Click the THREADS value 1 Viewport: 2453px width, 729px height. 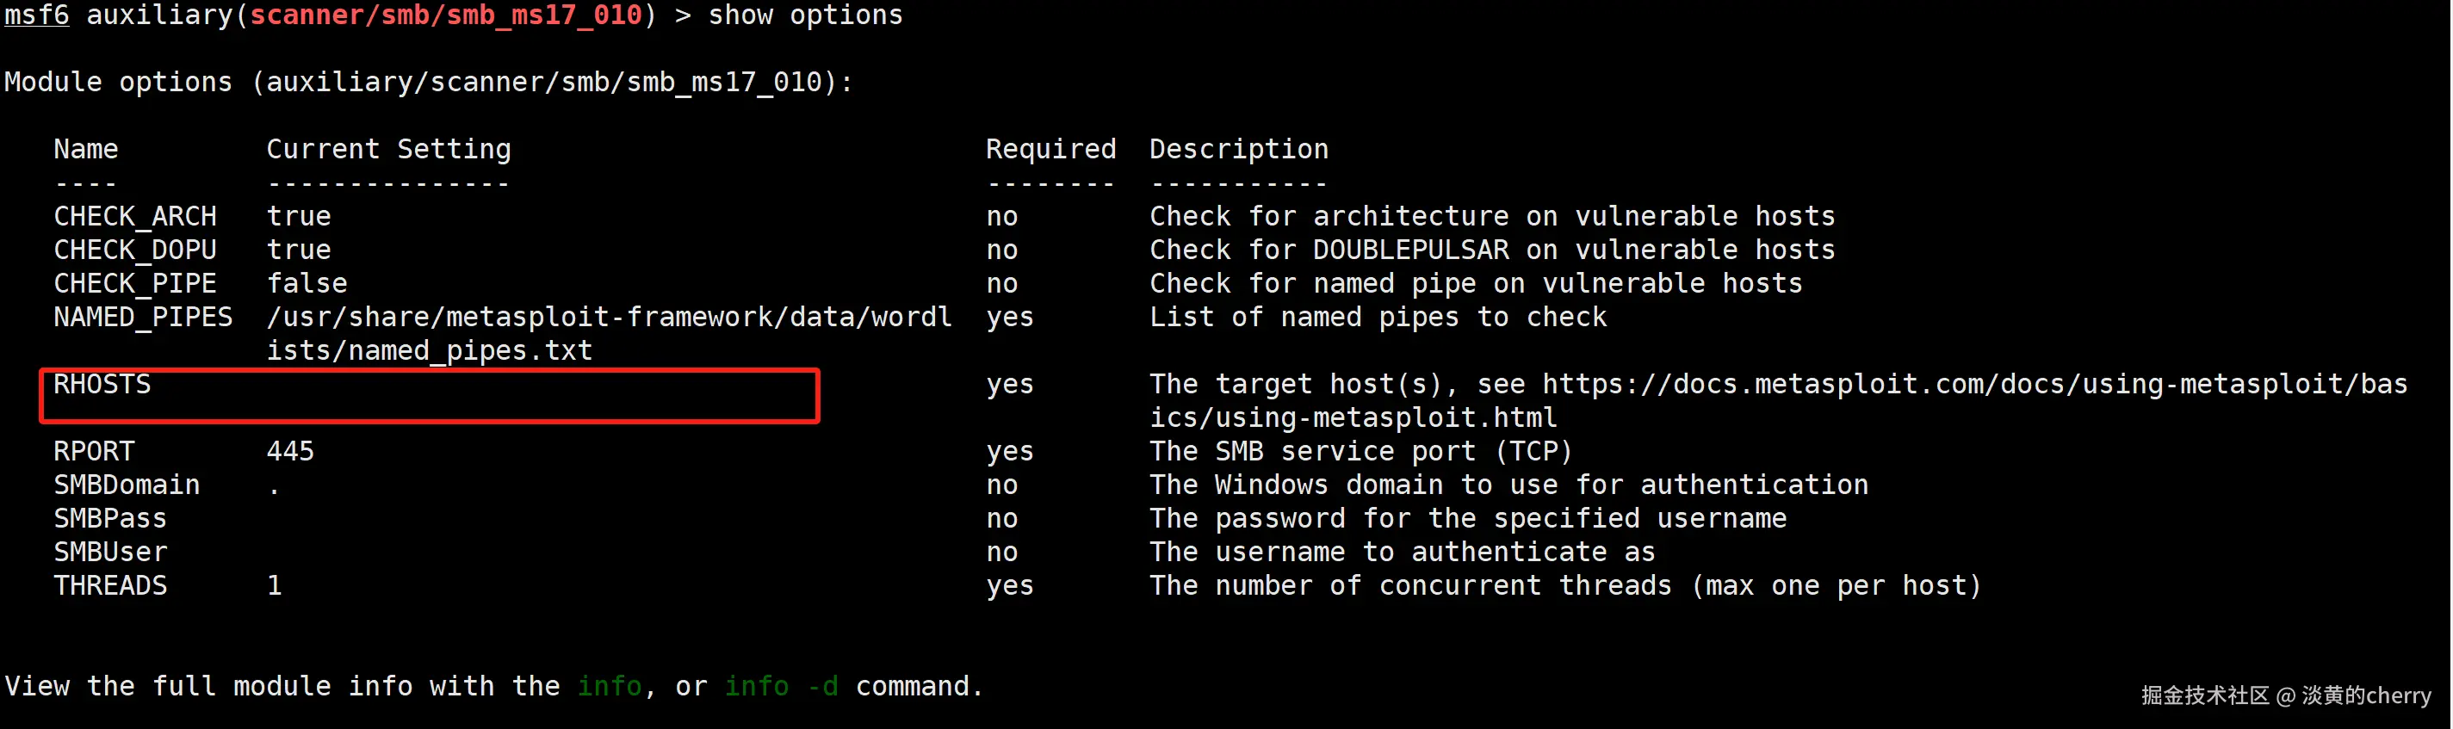pos(275,585)
